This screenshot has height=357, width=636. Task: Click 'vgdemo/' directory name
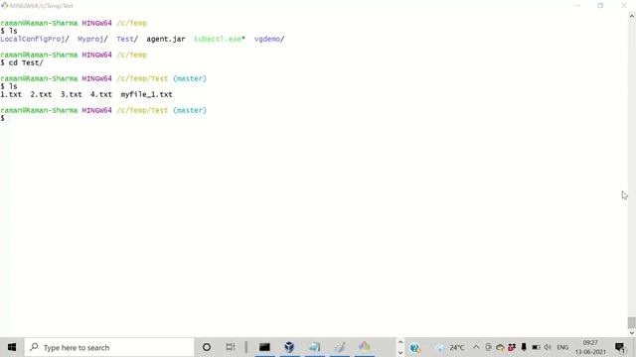click(x=269, y=39)
